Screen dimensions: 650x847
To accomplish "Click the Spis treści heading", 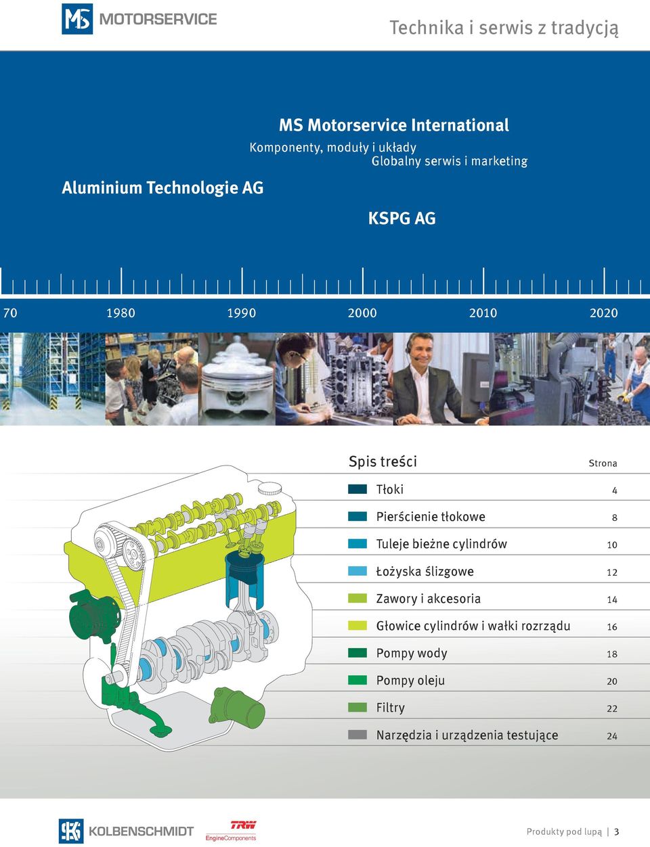I will (x=383, y=461).
